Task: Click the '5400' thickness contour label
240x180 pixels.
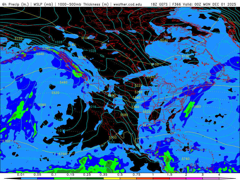Action: tap(112, 95)
